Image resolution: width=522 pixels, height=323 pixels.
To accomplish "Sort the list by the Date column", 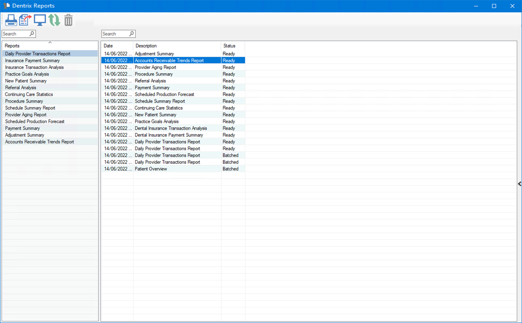I will tap(117, 46).
